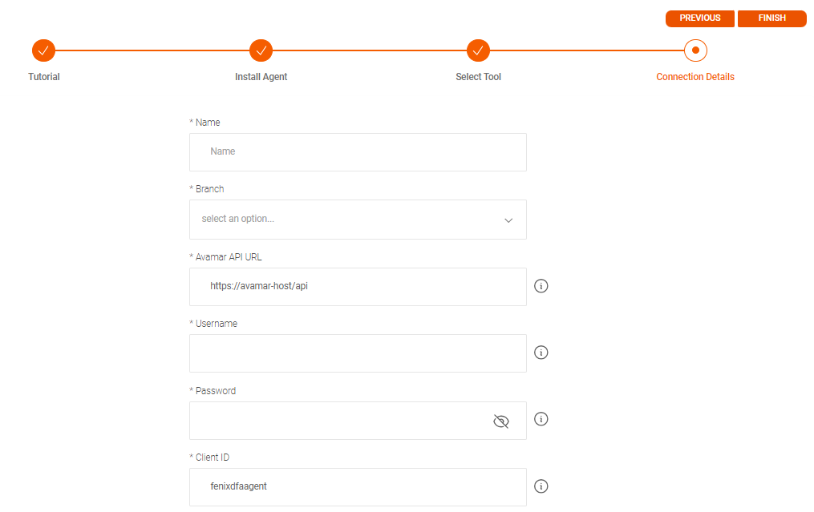Viewport: 814px width, 512px height.
Task: Click the Select Tool step checkmark circle
Action: coord(478,50)
